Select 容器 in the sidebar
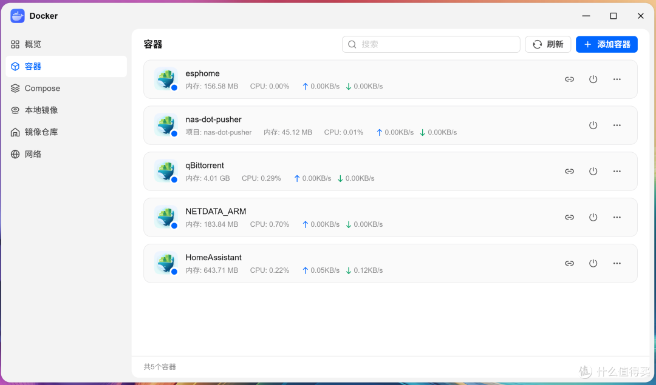656x385 pixels. tap(66, 67)
